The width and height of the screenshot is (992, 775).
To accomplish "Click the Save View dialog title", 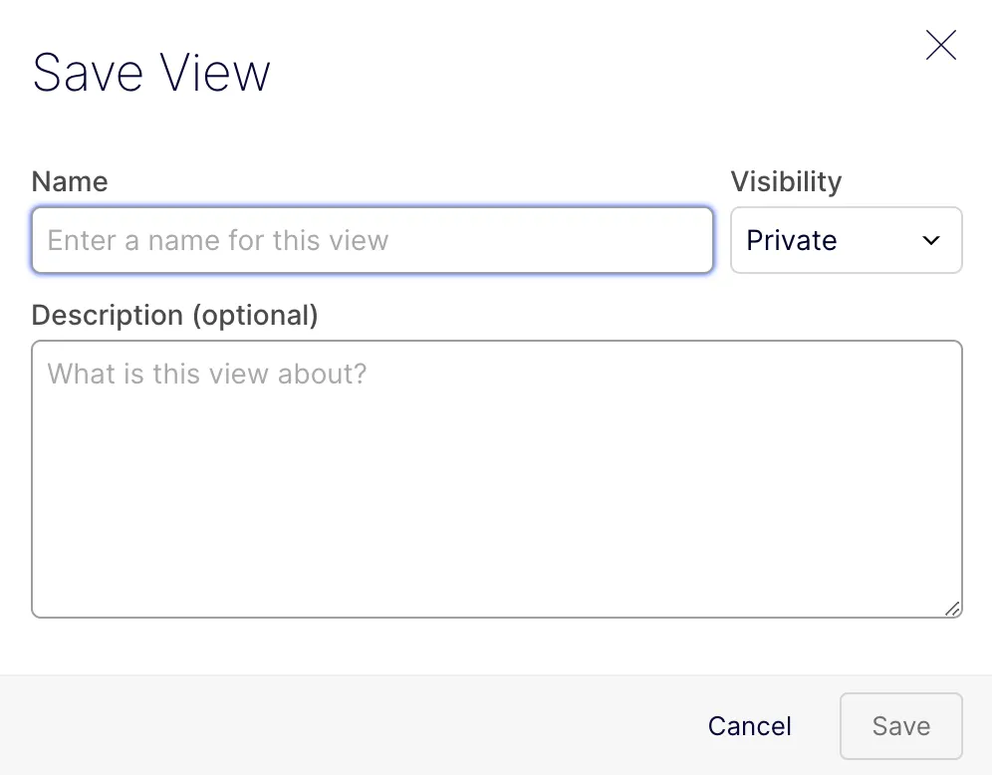I will click(x=151, y=73).
